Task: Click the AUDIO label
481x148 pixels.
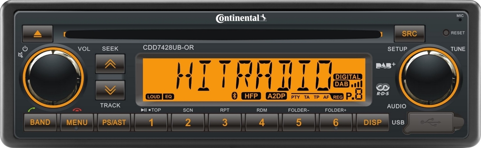Action: point(397,106)
